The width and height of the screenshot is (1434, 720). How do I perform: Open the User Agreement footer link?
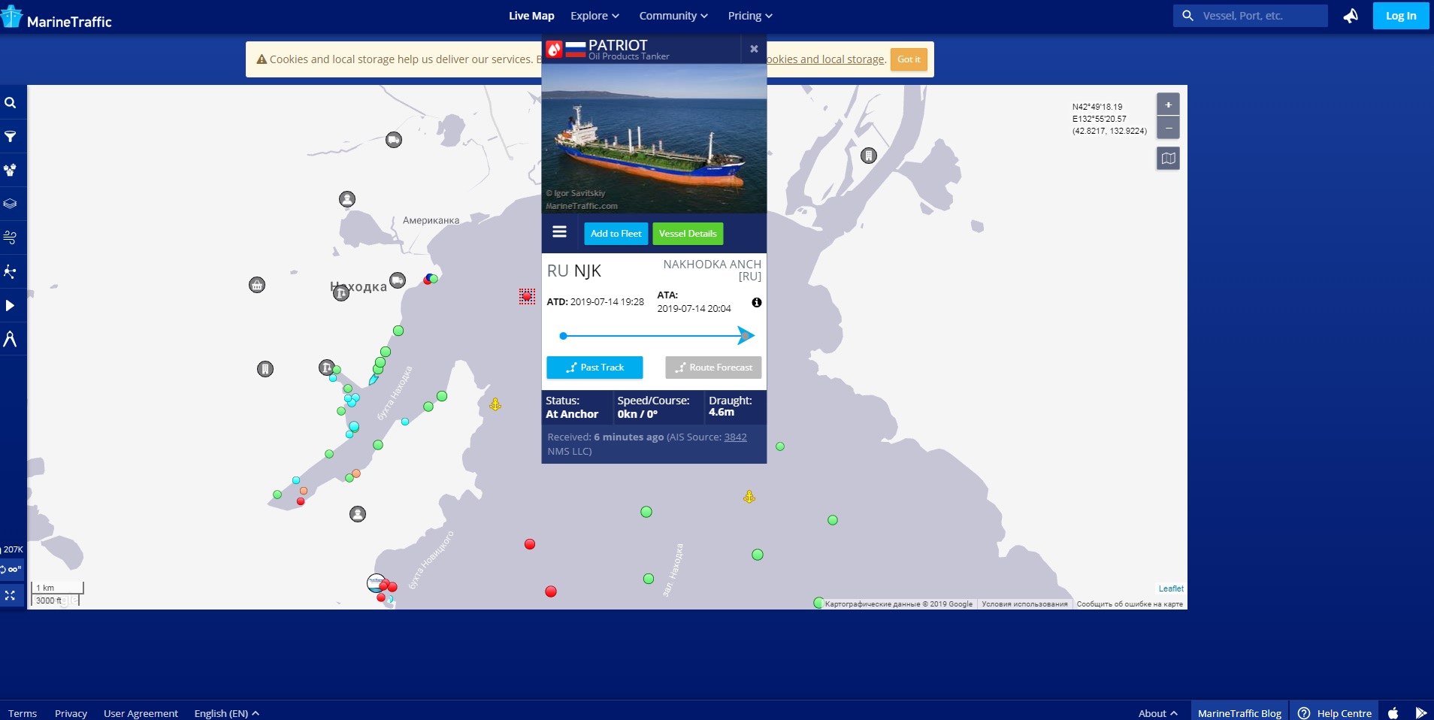click(141, 713)
